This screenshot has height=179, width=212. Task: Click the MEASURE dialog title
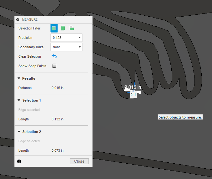click(x=30, y=19)
